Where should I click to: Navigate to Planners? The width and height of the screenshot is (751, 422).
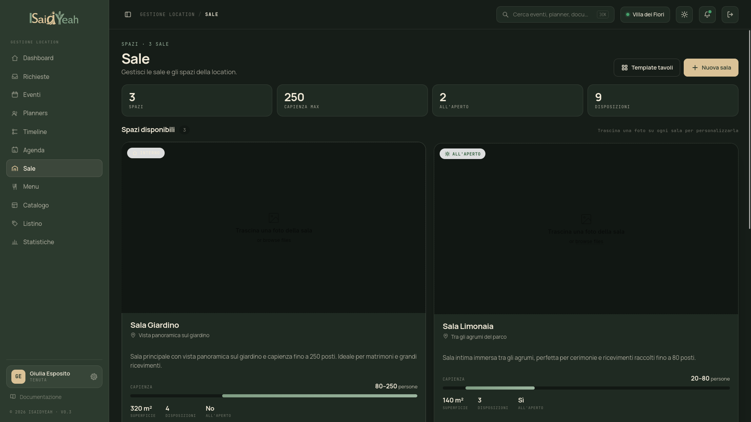coord(54,113)
